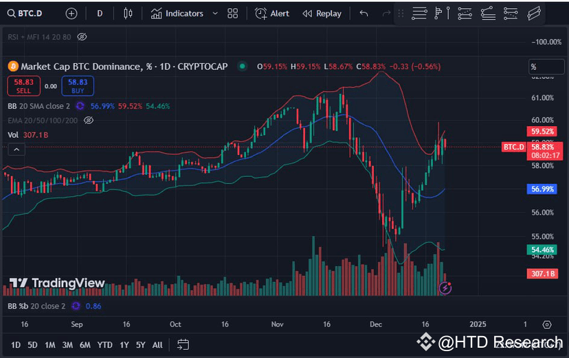
Task: Start bar Replay mode
Action: [x=322, y=14]
